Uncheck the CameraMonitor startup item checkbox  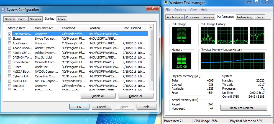pos(10,34)
